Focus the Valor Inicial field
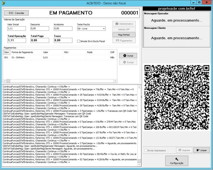Screen dimensions: 213x170 tap(16, 29)
